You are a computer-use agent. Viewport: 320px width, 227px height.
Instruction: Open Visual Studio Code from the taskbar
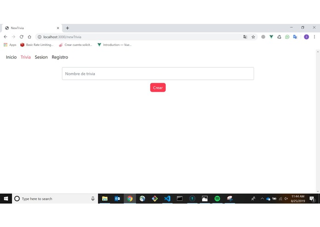pos(167,199)
